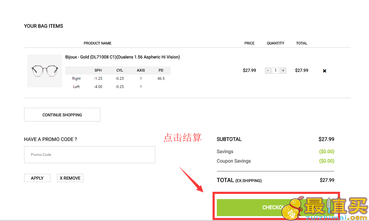Click the YOUR BAG ITEMS heading
The image size is (369, 221).
click(x=44, y=26)
